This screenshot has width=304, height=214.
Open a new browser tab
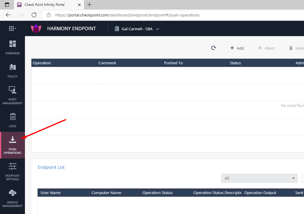89,5
